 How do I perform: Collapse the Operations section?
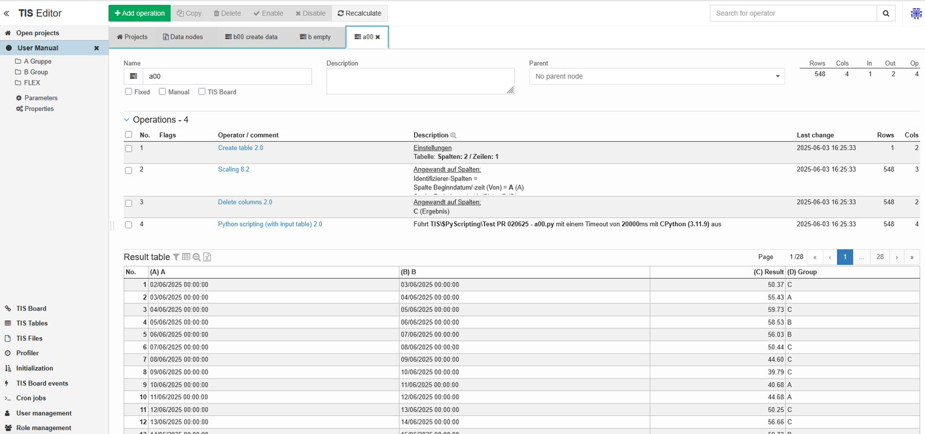tap(127, 120)
